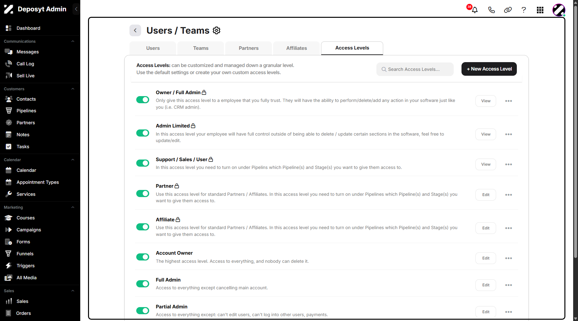
Task: Open Triggers lightning icon
Action: (9, 266)
